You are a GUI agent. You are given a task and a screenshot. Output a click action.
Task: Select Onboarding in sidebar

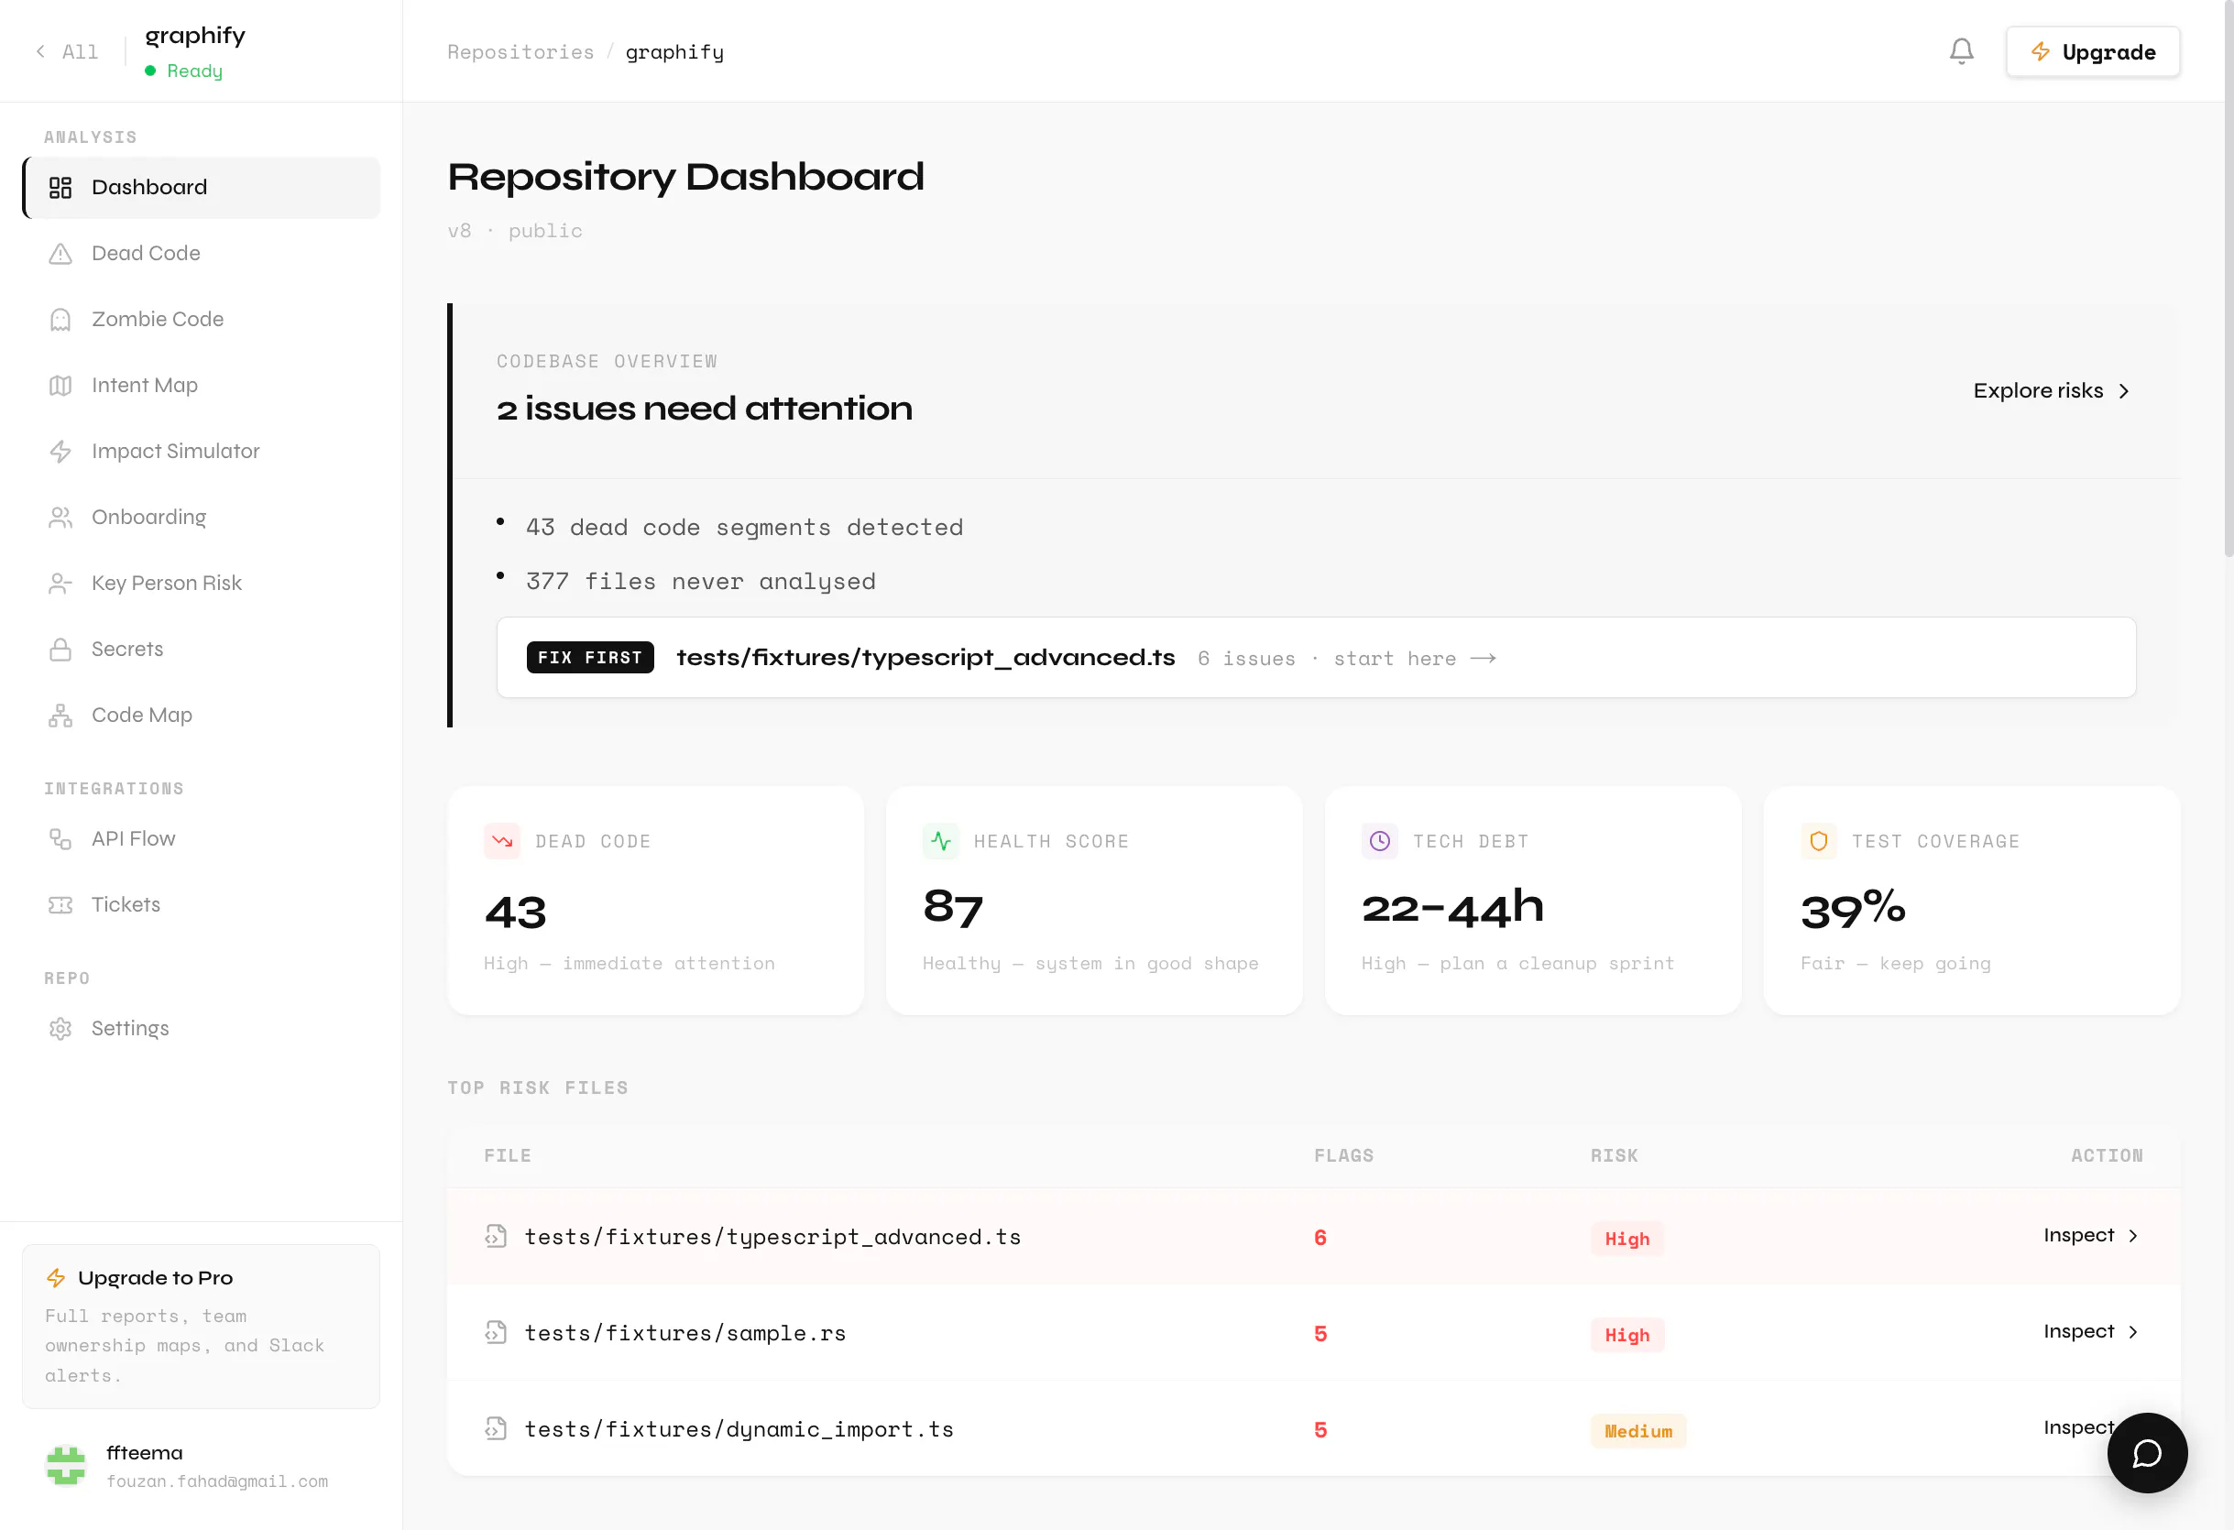click(x=202, y=517)
